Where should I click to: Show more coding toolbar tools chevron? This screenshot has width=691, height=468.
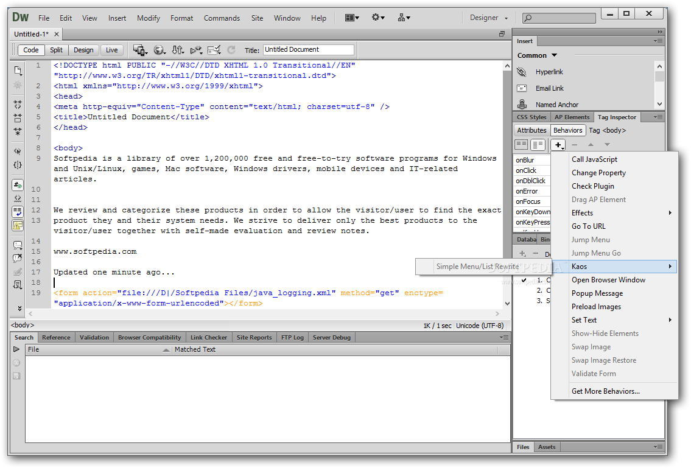(x=19, y=308)
